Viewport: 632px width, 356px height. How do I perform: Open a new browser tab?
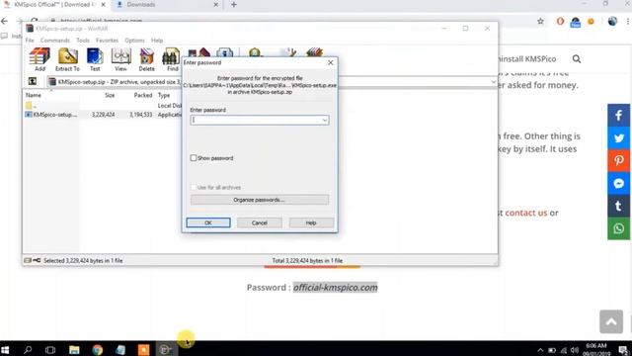(234, 5)
